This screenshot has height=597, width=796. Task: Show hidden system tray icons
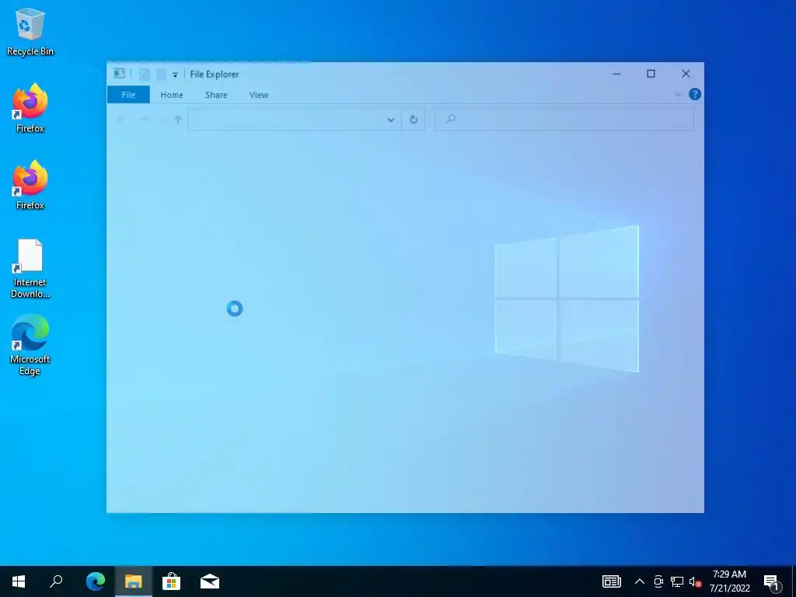(x=640, y=581)
